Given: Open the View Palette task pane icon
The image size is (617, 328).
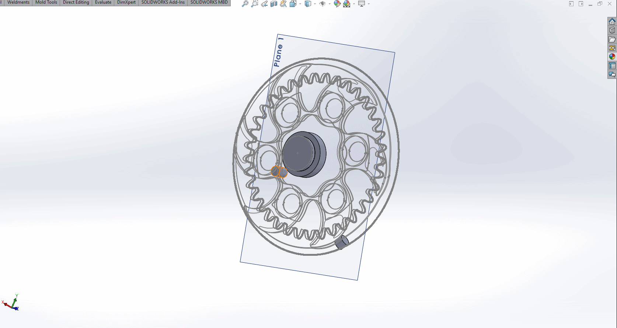Looking at the screenshot, I should (612, 48).
